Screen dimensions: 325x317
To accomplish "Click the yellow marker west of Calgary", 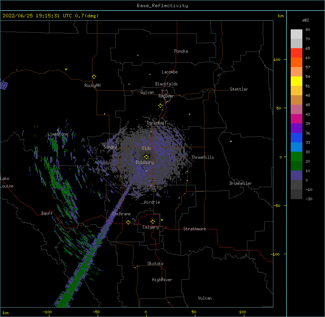I will (128, 222).
